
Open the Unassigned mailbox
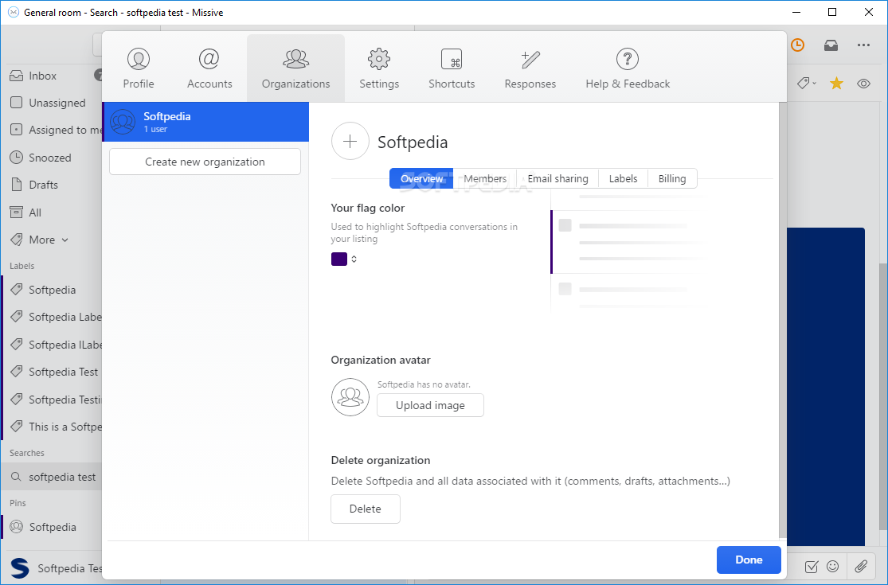(52, 103)
